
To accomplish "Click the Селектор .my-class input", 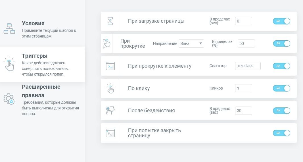I will click(x=248, y=66).
